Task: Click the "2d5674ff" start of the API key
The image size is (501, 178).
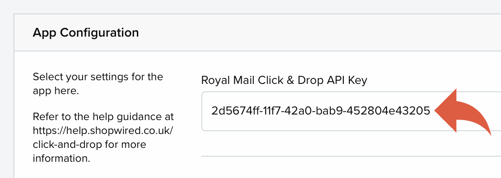Action: pos(230,111)
